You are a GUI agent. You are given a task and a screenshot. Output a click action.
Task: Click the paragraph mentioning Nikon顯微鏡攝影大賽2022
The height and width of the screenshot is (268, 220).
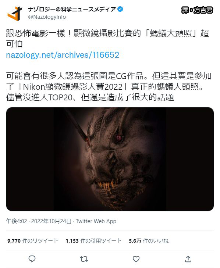pyautogui.click(x=109, y=87)
